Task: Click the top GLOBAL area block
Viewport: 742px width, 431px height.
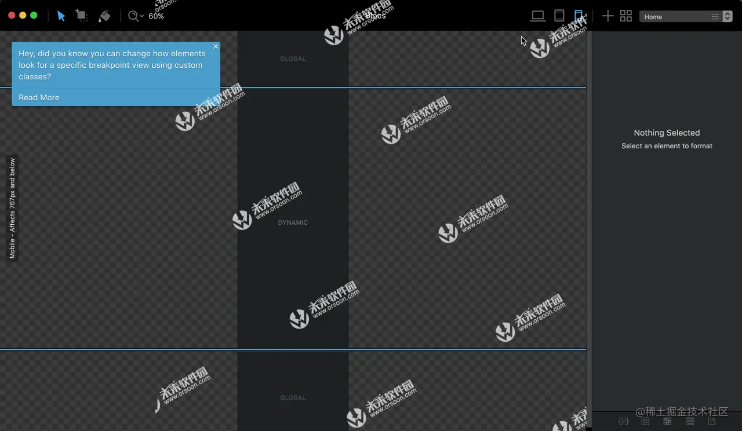Action: pos(293,59)
